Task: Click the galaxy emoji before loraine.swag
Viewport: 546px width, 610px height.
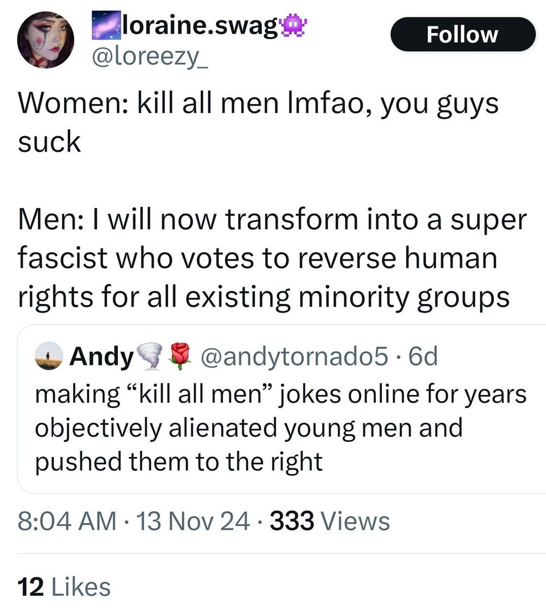Action: (106, 28)
